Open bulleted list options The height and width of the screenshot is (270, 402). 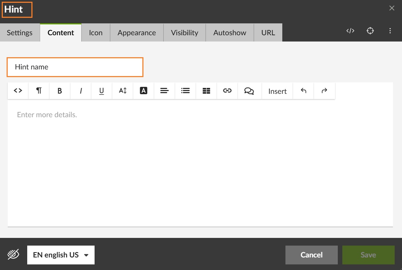coord(185,91)
